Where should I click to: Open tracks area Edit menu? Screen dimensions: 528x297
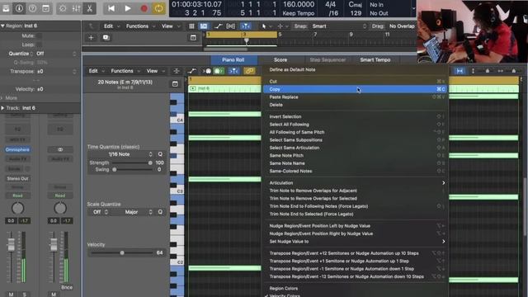pyautogui.click(x=111, y=26)
